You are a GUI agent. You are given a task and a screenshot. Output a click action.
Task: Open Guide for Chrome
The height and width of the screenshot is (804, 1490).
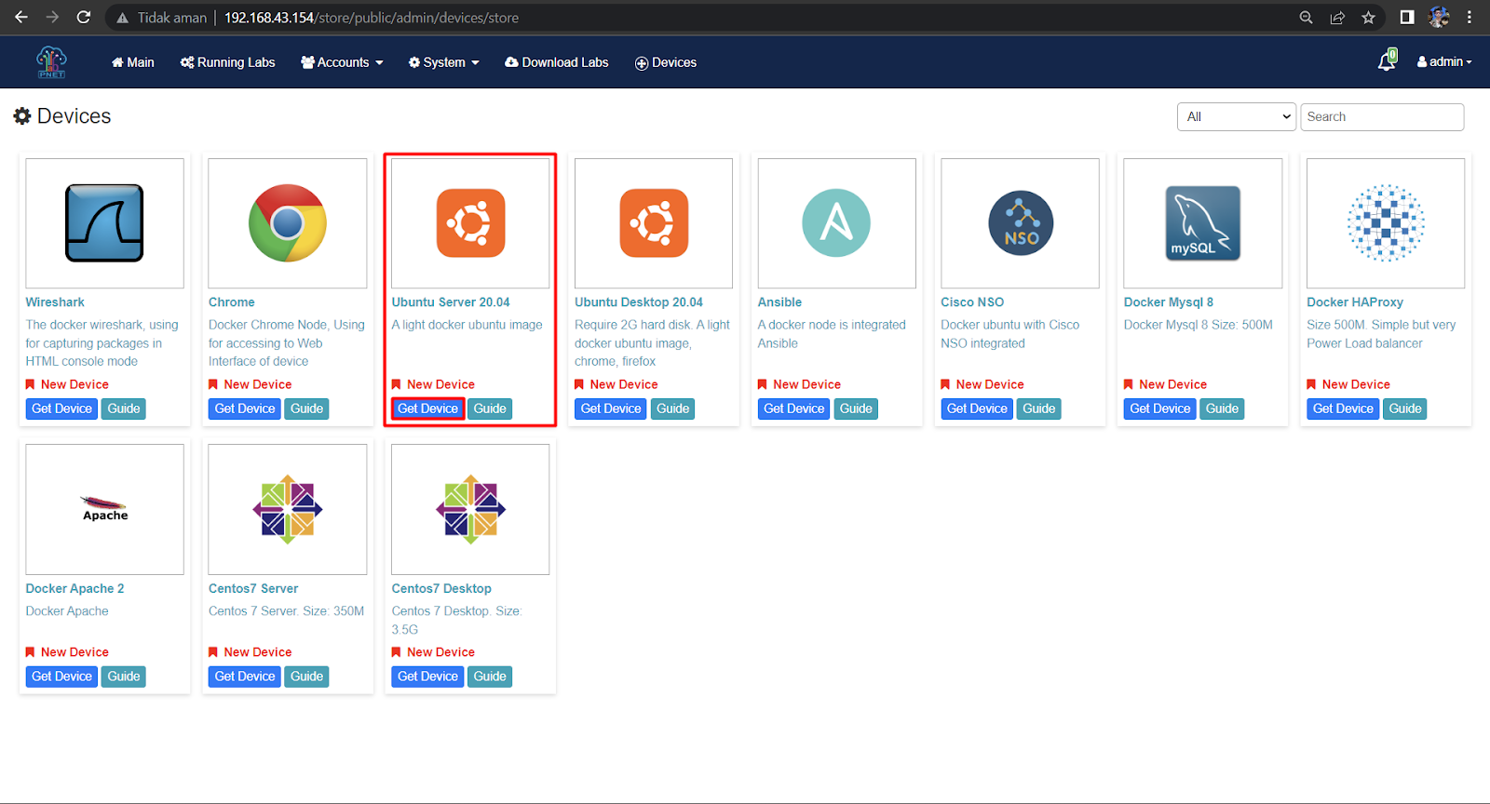306,409
